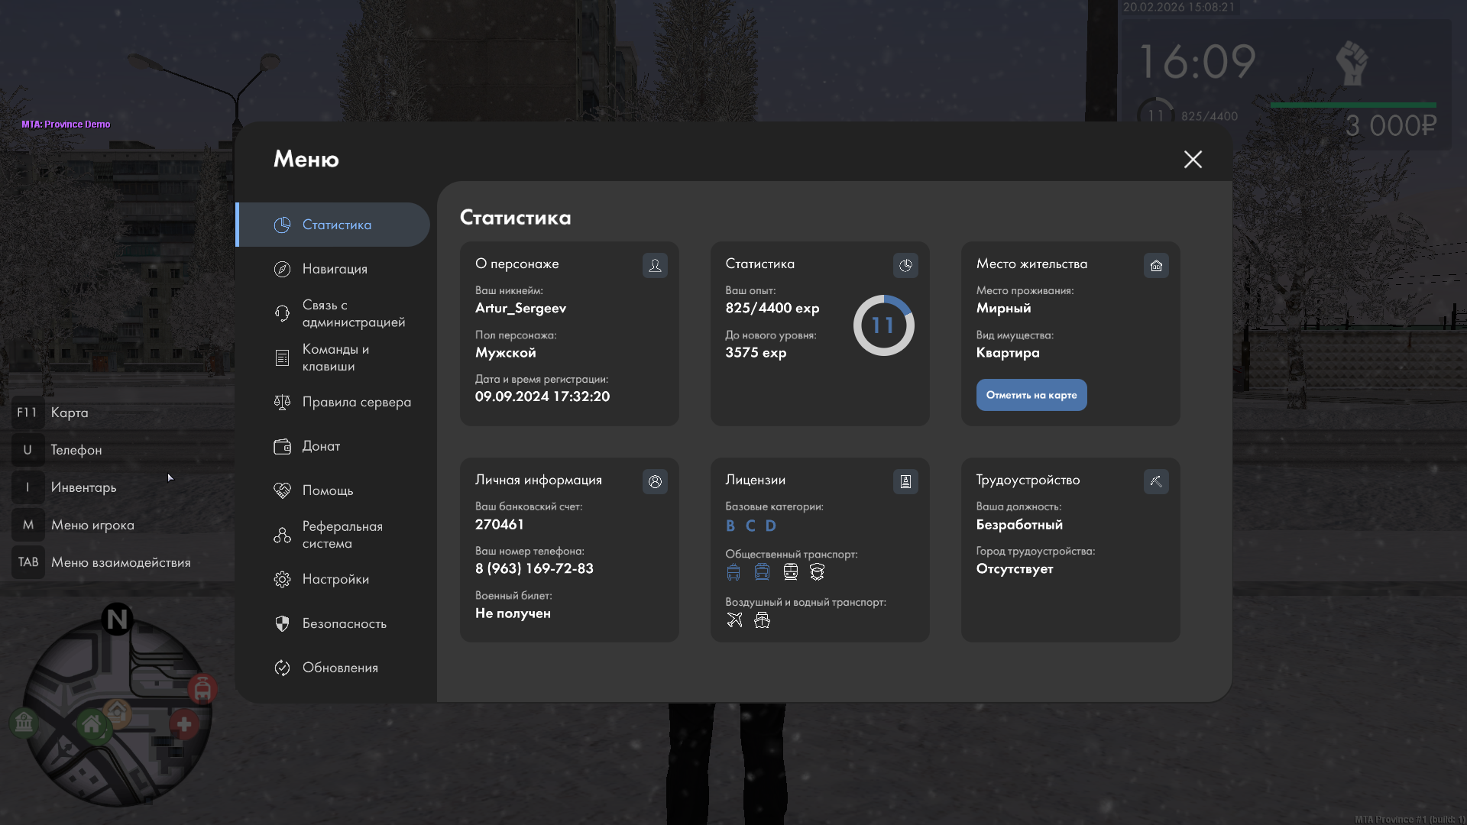1467x825 pixels.
Task: Click the profile icon in О персонаже card
Action: (655, 265)
